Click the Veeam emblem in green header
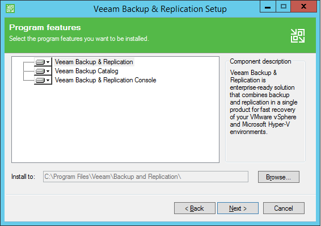 click(x=298, y=36)
